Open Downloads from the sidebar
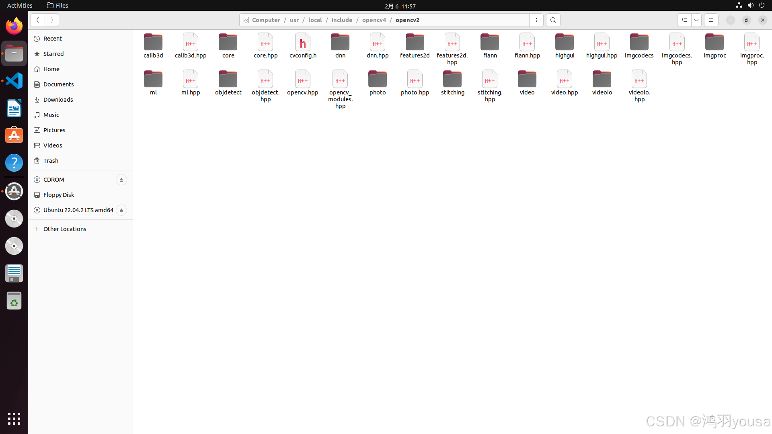Image resolution: width=772 pixels, height=434 pixels. [58, 100]
